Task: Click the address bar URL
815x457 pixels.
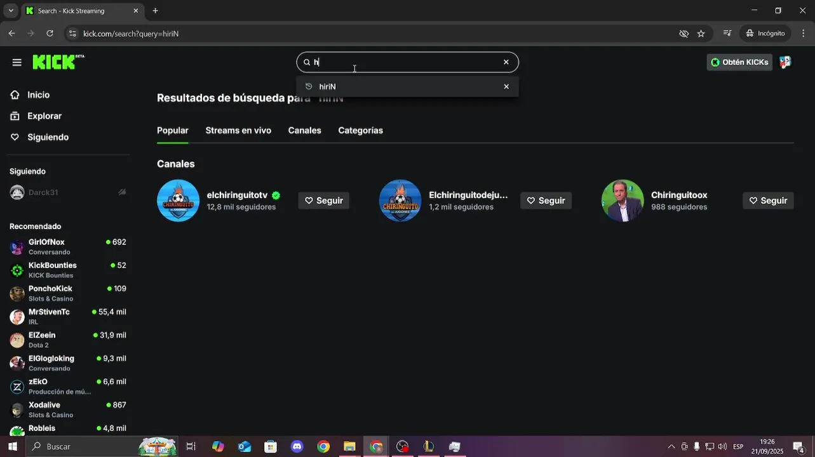Action: (131, 34)
